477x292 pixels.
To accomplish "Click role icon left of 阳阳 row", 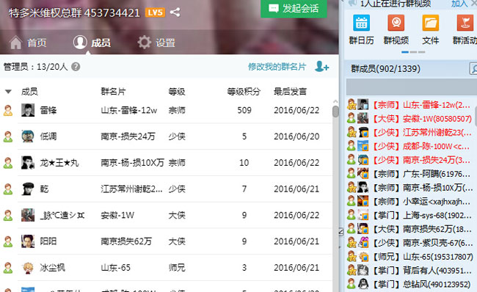I will click(x=8, y=242).
